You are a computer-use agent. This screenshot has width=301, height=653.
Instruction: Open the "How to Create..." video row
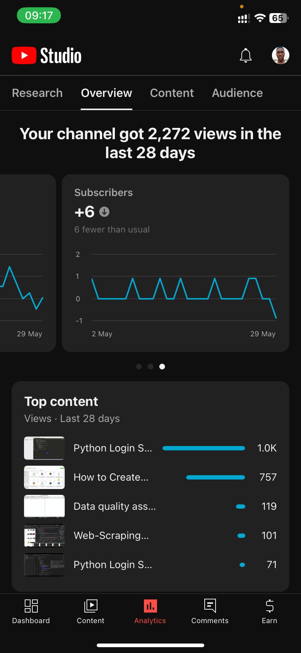tap(111, 477)
